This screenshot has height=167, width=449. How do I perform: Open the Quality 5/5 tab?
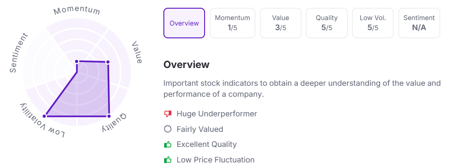point(326,23)
